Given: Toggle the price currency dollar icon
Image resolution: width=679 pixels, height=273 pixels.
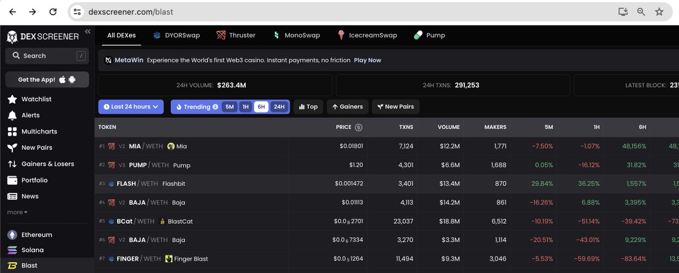Looking at the screenshot, I should click(359, 127).
